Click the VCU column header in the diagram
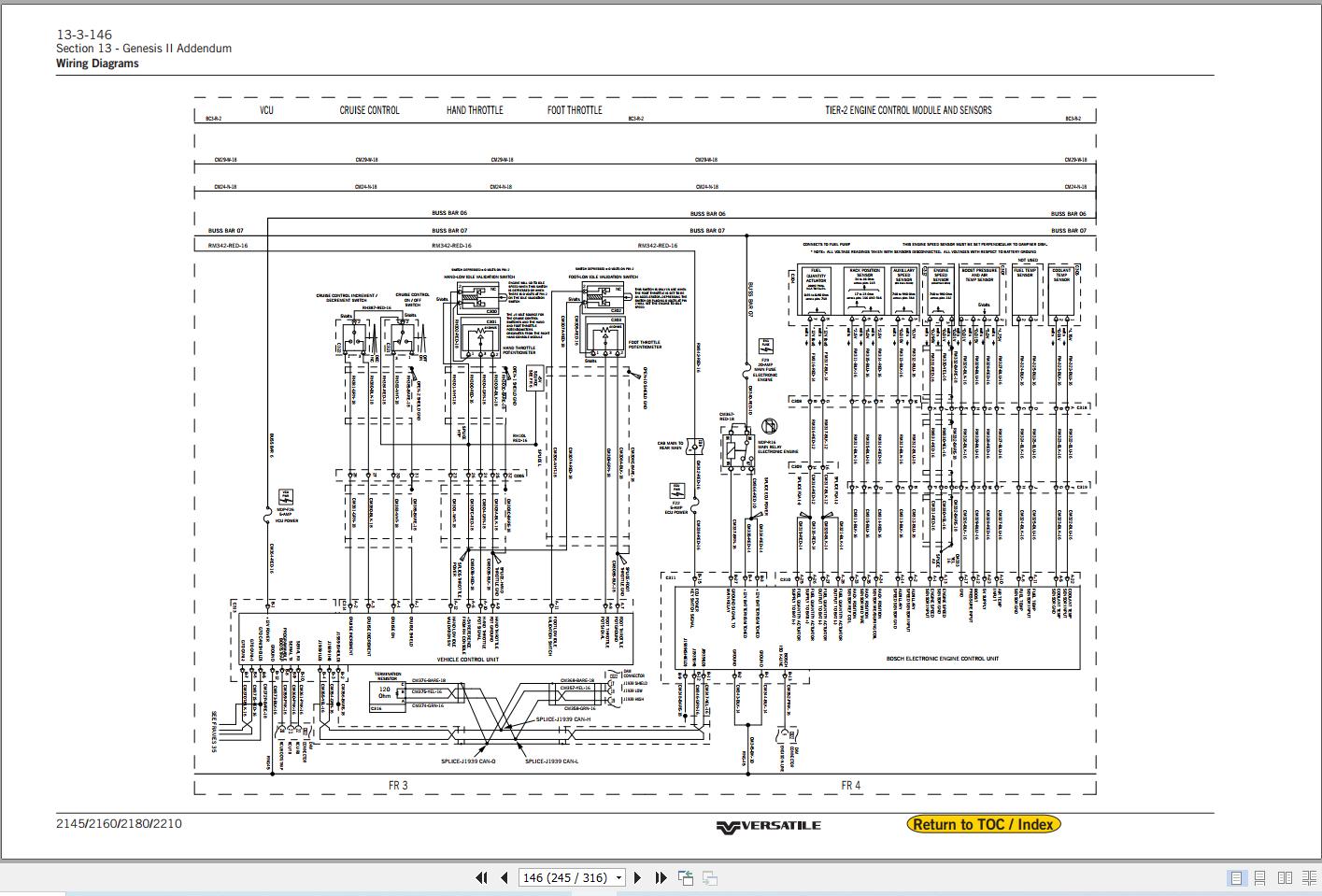The height and width of the screenshot is (896, 1322). [266, 110]
